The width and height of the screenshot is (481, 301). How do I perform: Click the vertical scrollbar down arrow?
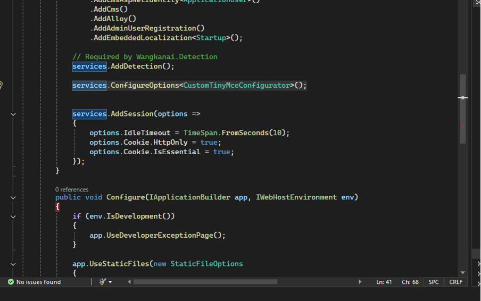tap(462, 273)
